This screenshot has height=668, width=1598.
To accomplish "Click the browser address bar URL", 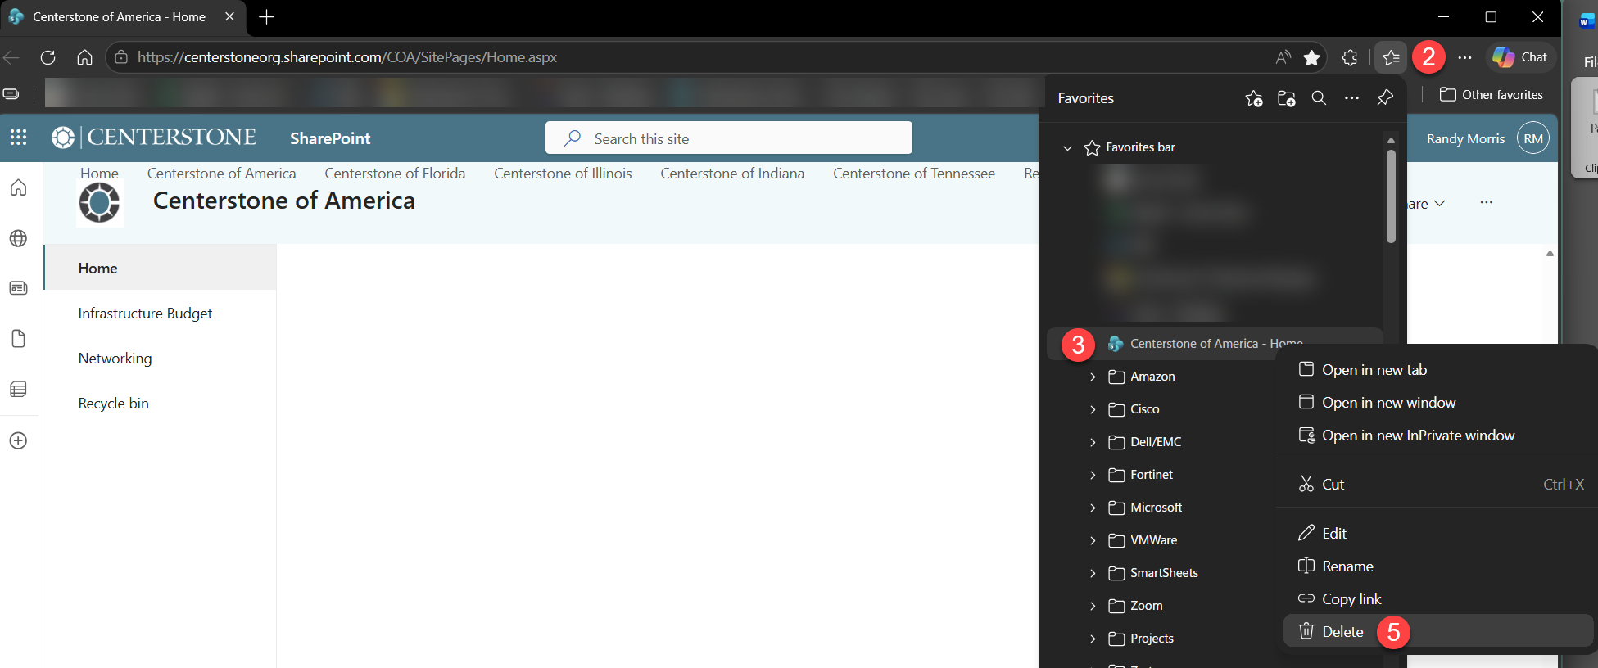I will point(347,57).
